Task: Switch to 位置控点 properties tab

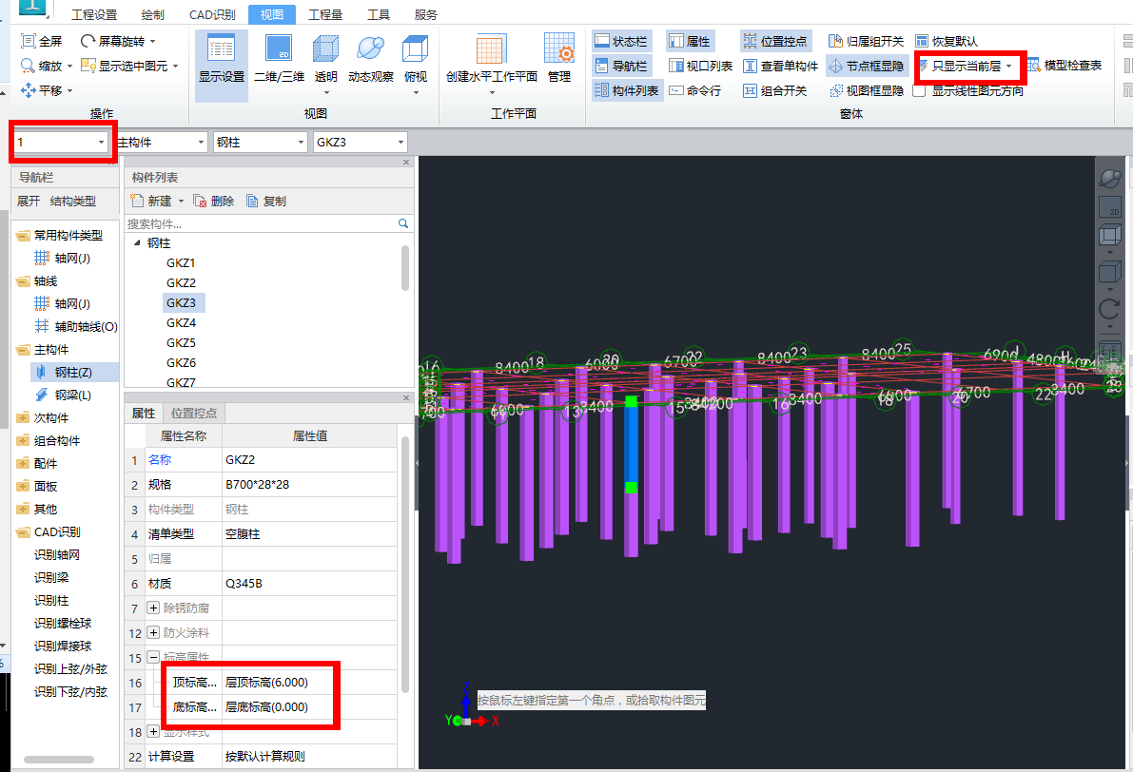Action: tap(194, 413)
